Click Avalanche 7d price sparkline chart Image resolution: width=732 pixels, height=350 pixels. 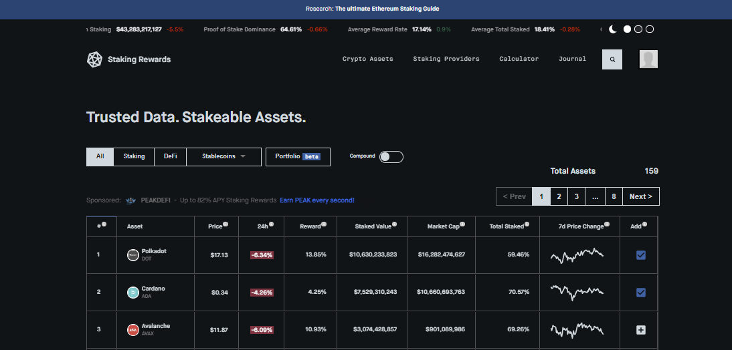click(577, 329)
